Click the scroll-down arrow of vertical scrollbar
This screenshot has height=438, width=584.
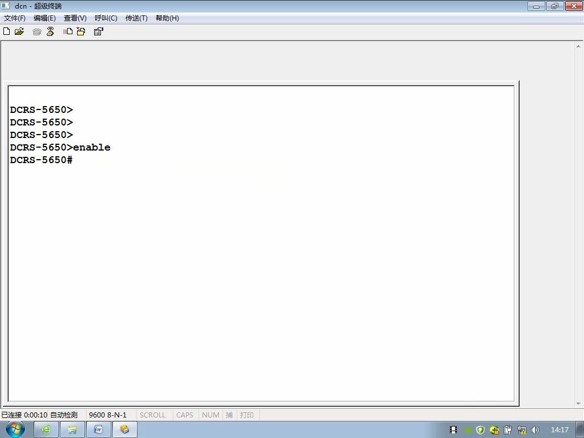[x=578, y=403]
